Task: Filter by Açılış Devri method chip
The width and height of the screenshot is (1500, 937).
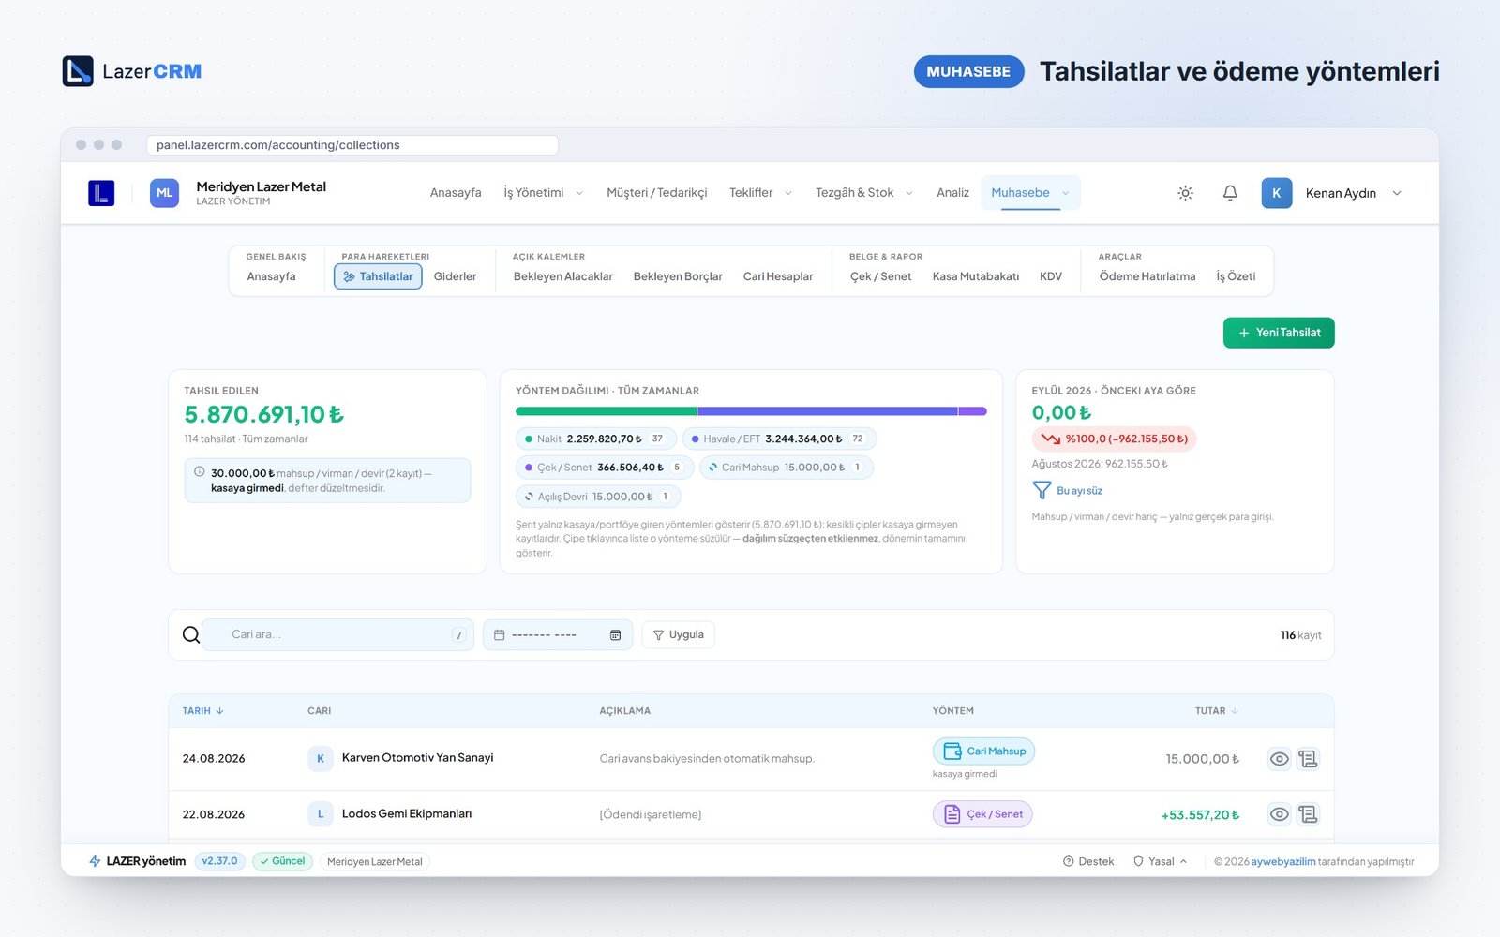Action: click(x=598, y=497)
